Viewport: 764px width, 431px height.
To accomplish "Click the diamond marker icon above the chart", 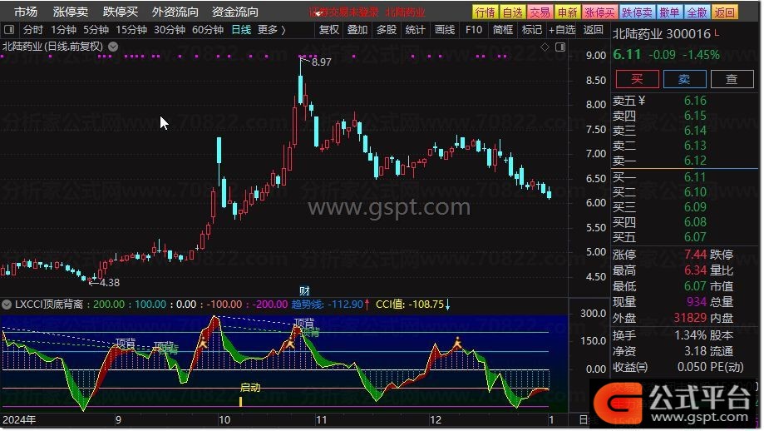I will pyautogui.click(x=545, y=47).
